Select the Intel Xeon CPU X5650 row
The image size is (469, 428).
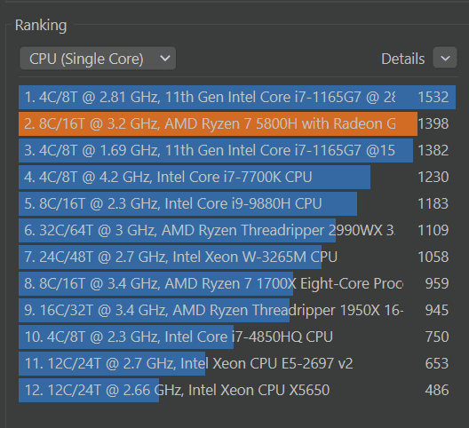click(x=237, y=390)
